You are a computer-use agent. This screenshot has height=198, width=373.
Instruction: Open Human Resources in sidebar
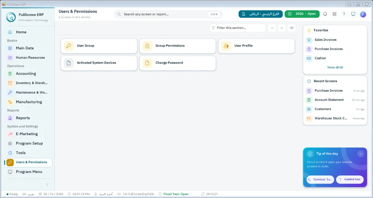coord(28,57)
